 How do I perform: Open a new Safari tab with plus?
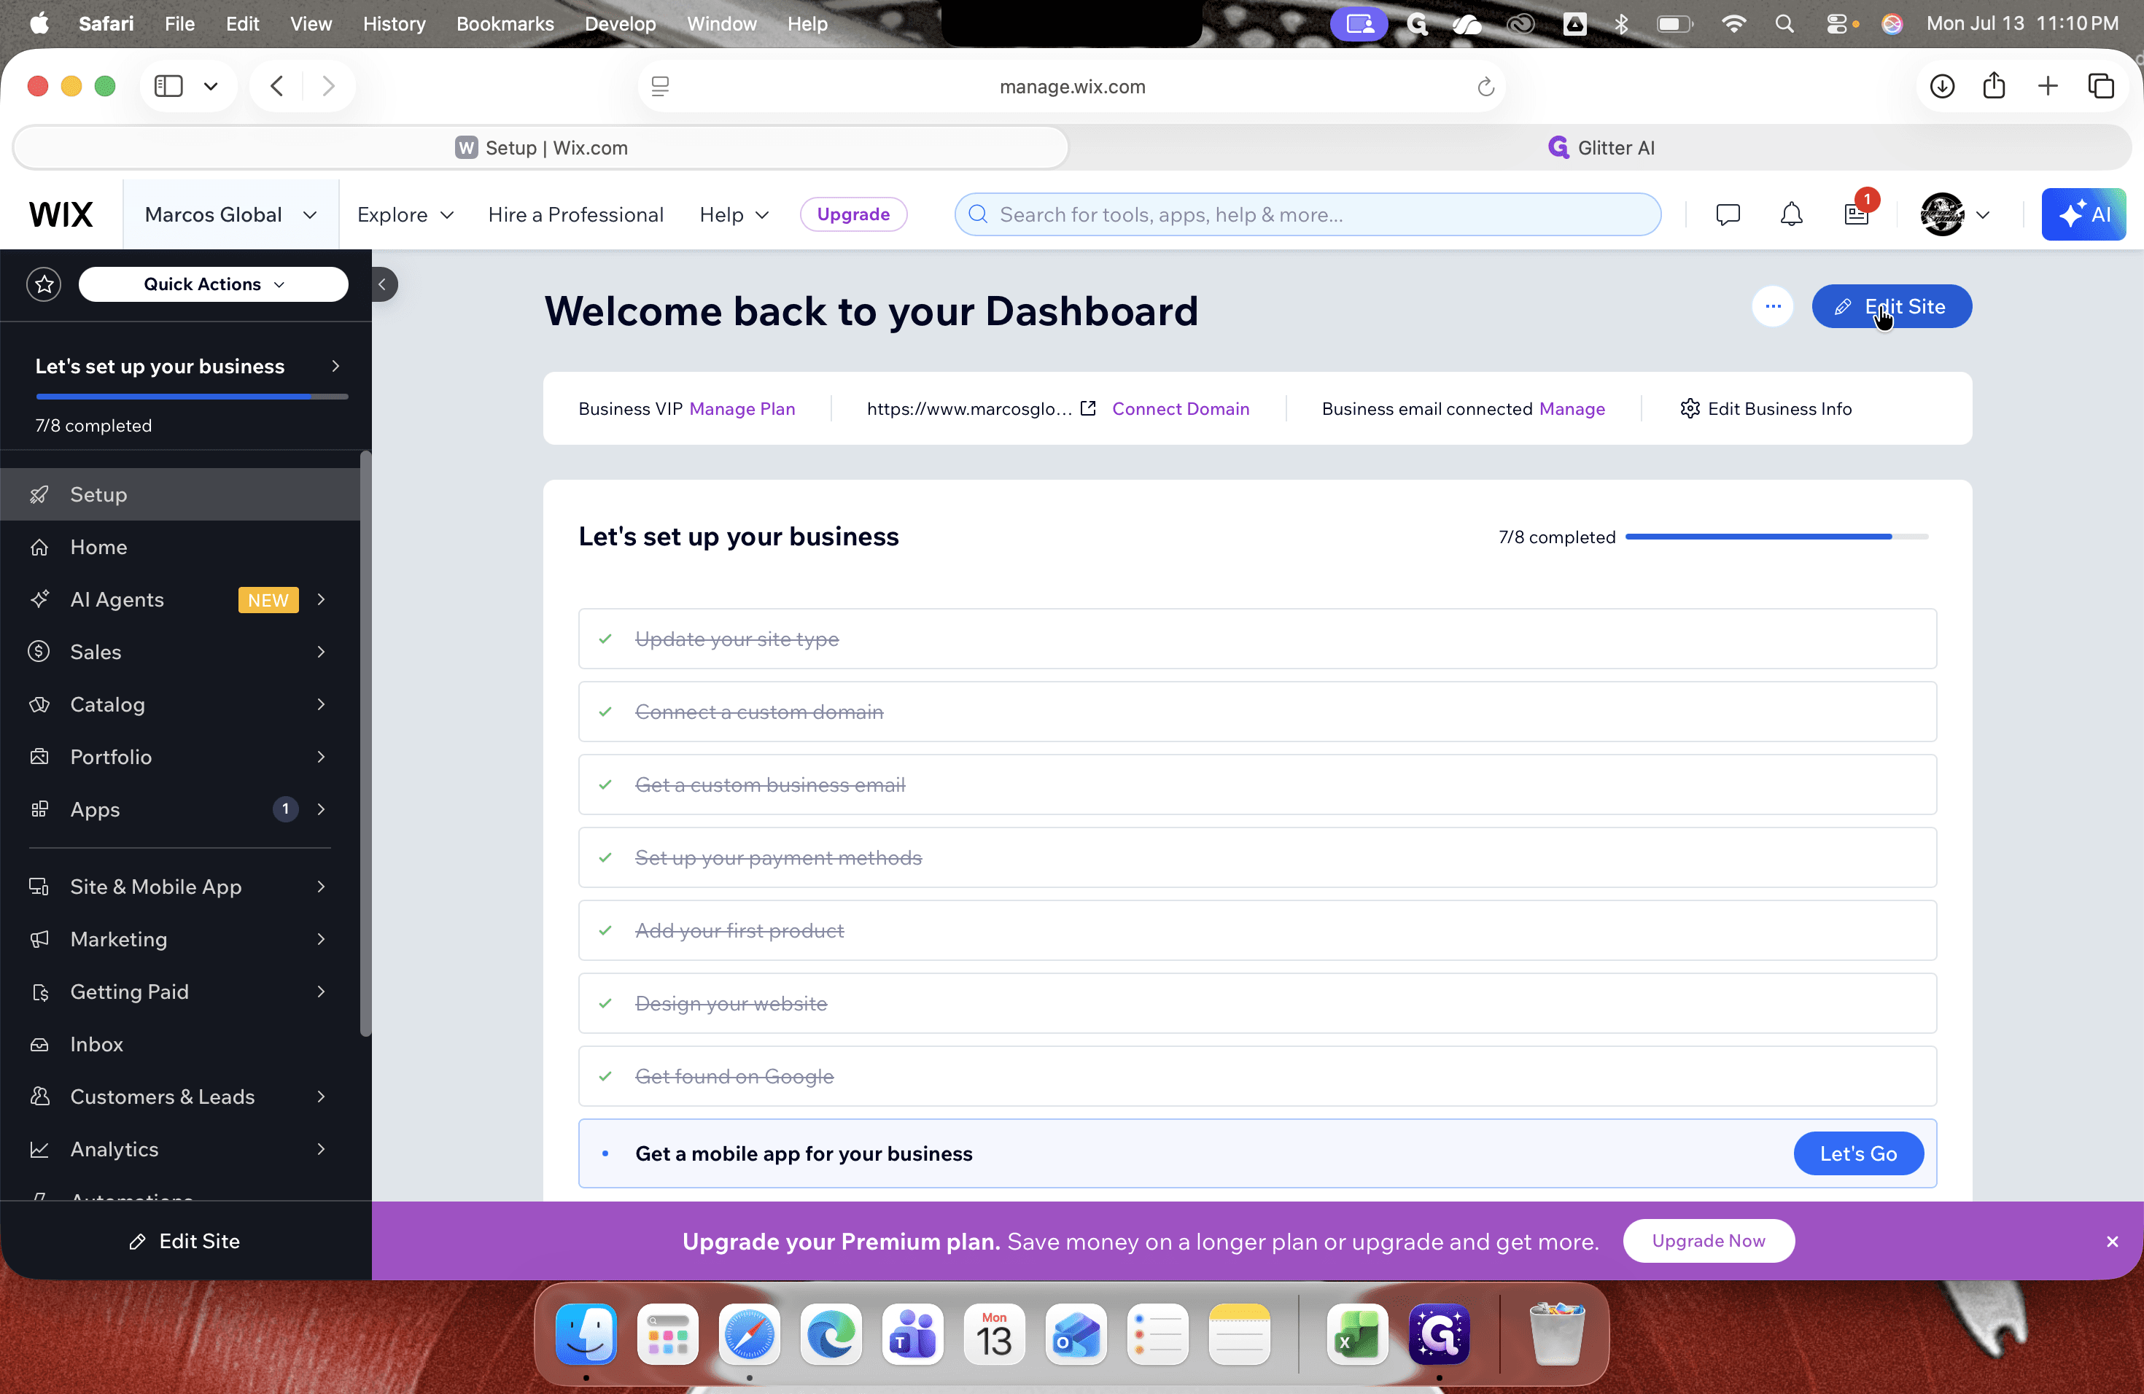click(x=2047, y=87)
